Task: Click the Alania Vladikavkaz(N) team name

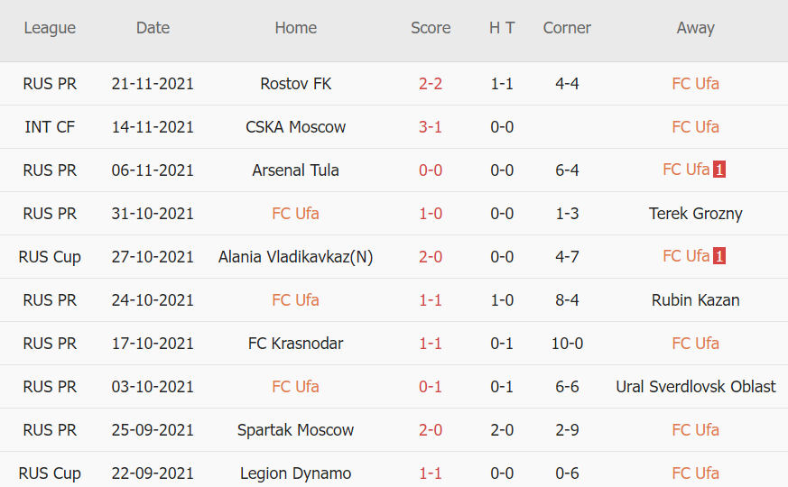Action: tap(295, 257)
